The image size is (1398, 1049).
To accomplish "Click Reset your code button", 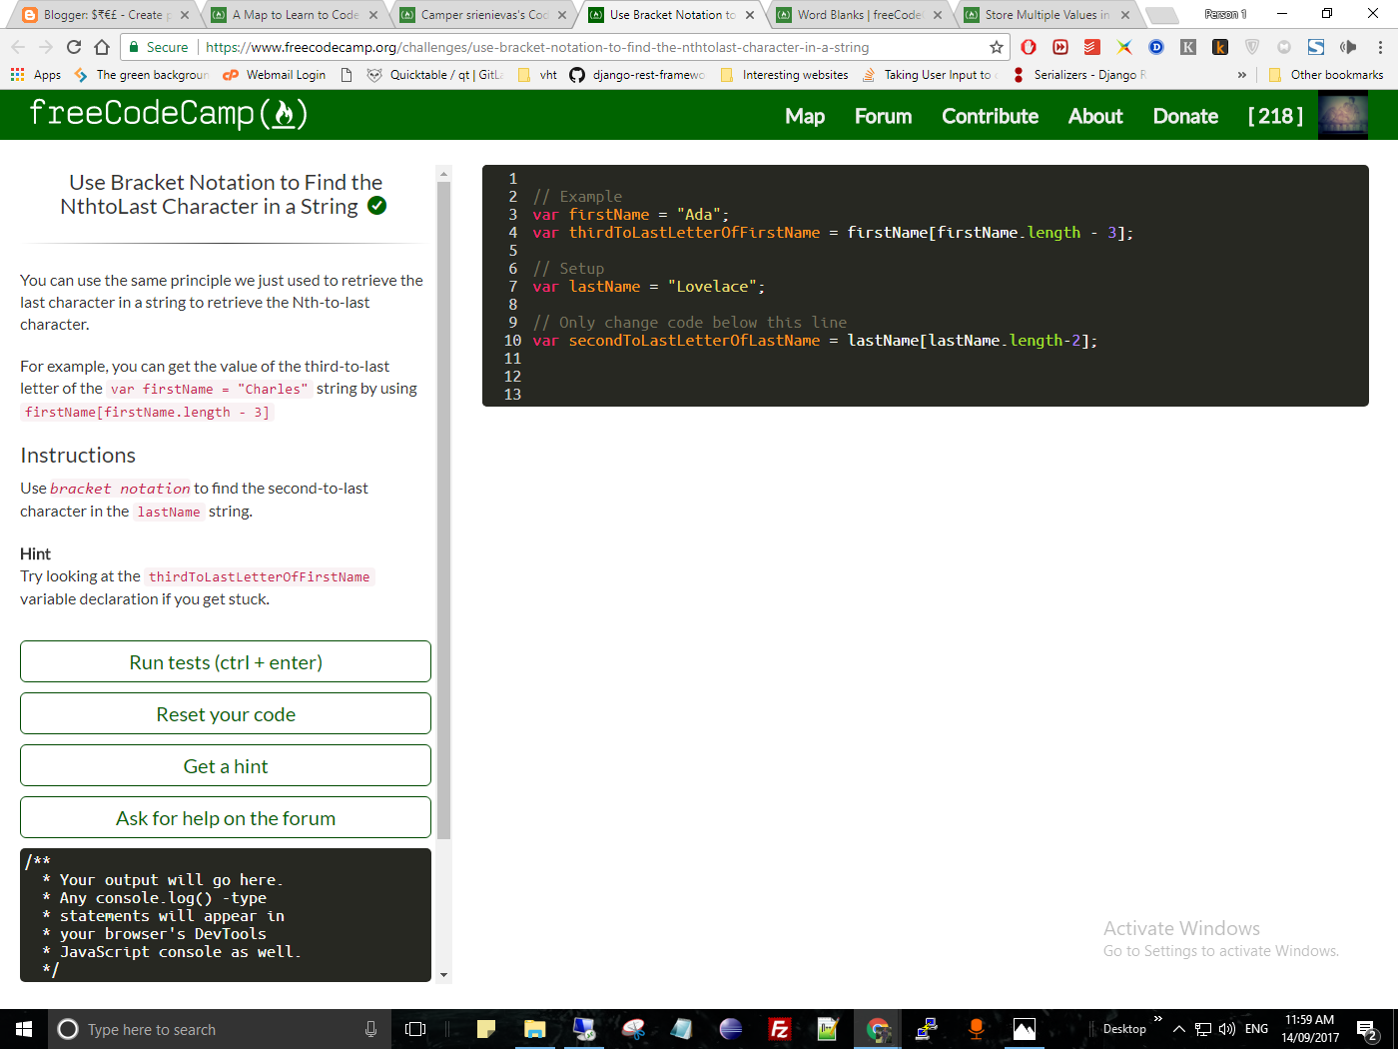I will [226, 713].
